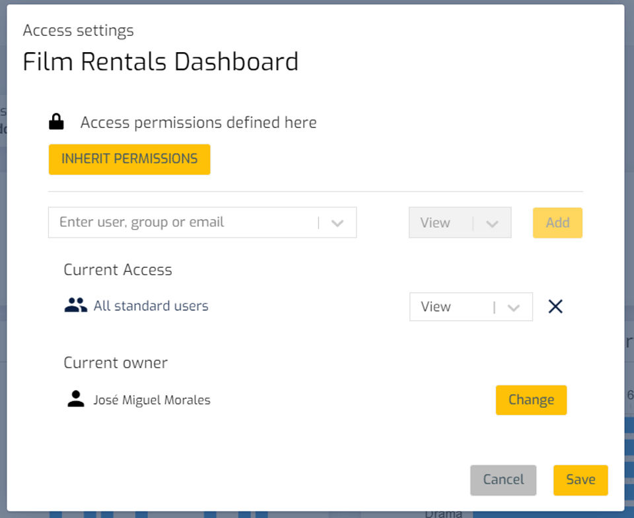This screenshot has width=634, height=518.
Task: Click the black lock icon
Action: click(x=57, y=122)
